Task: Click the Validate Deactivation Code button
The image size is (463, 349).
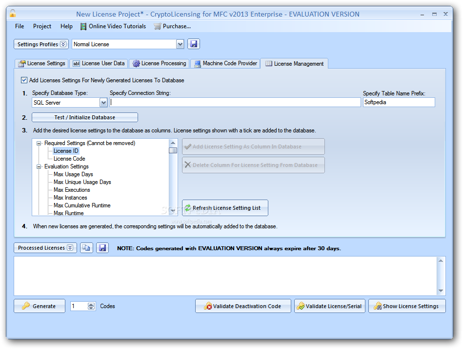Action: tap(243, 306)
